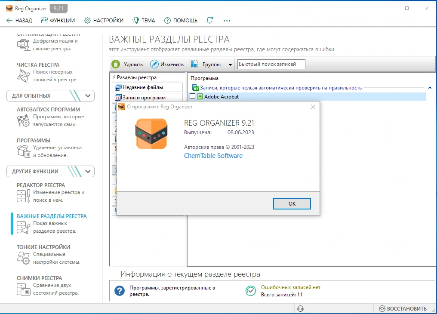The width and height of the screenshot is (437, 314).
Task: Click the large Reg Organizer logo in About dialog
Action: coord(151,134)
